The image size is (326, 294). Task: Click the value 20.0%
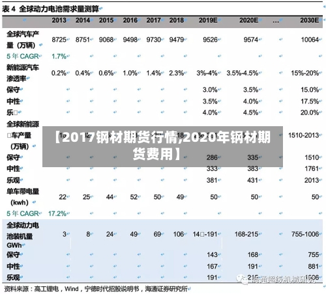click(310, 113)
